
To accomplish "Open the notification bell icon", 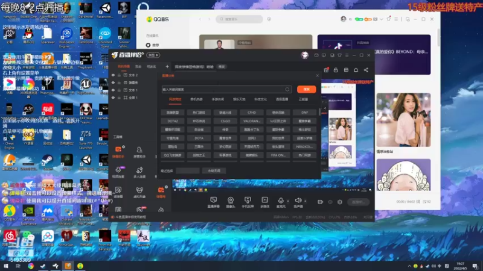I will (x=356, y=70).
